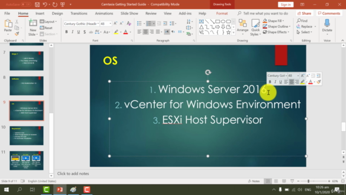
Task: Open the Transitions tab
Action: [79, 13]
